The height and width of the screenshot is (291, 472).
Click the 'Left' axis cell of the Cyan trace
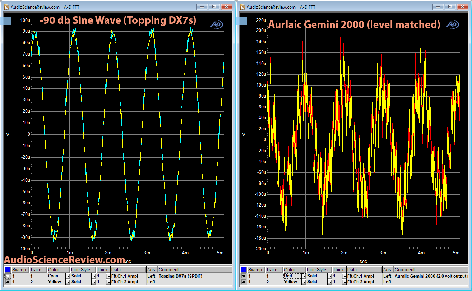(x=152, y=276)
